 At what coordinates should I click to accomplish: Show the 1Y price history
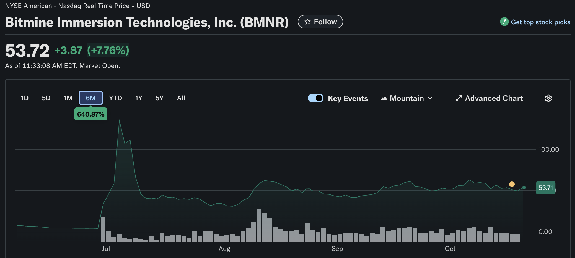[139, 98]
